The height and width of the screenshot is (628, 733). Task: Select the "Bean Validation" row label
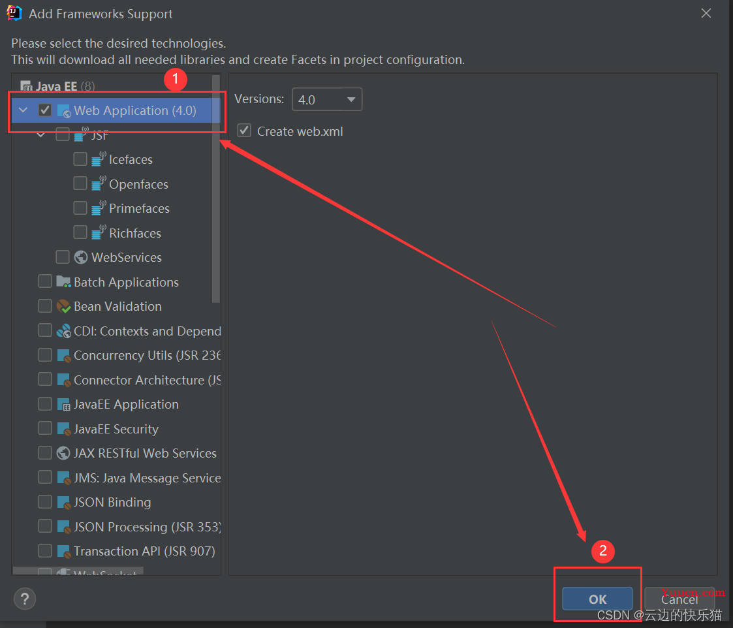tap(117, 306)
